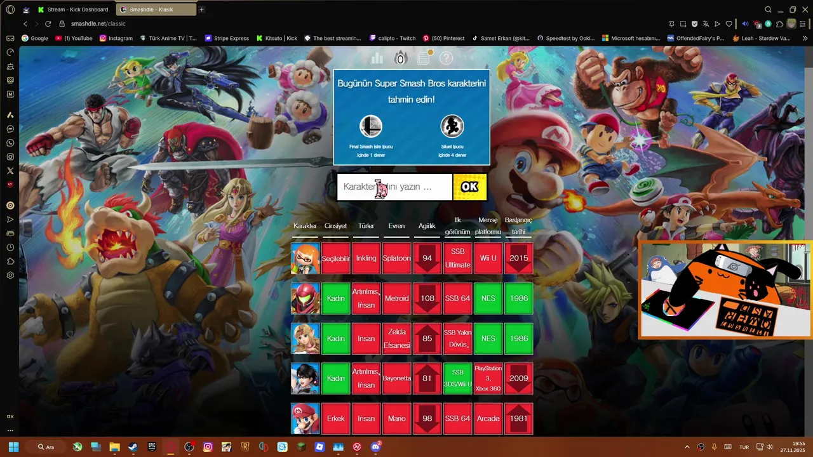
Task: Click the Wii U platform cell
Action: click(x=488, y=258)
